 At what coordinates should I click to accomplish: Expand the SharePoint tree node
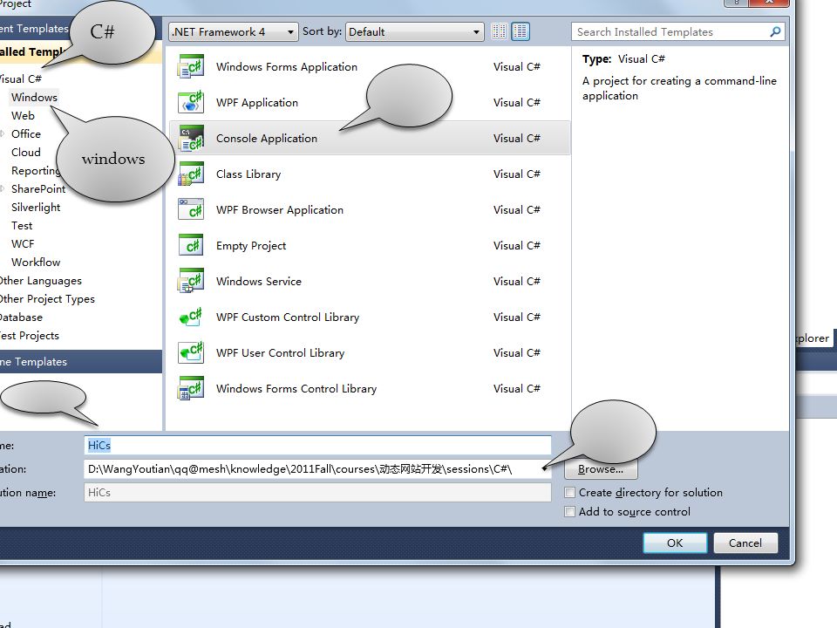click(x=3, y=188)
